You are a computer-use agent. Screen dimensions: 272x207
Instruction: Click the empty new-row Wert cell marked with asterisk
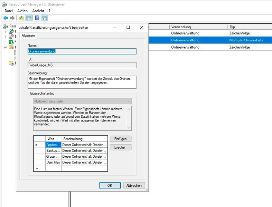point(53,168)
